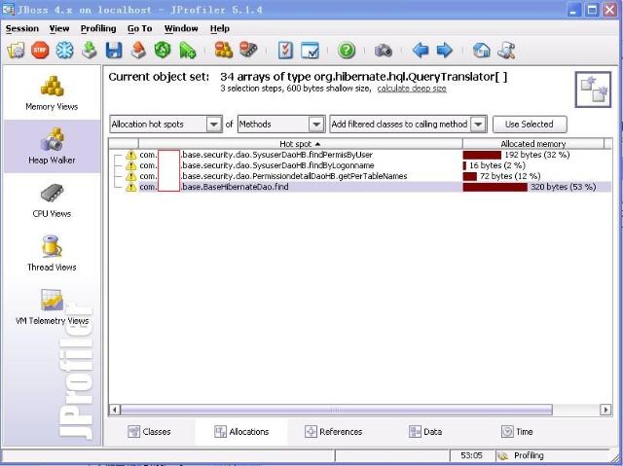Click the Profiling status indicator in status bar
The height and width of the screenshot is (466, 623).
click(521, 455)
